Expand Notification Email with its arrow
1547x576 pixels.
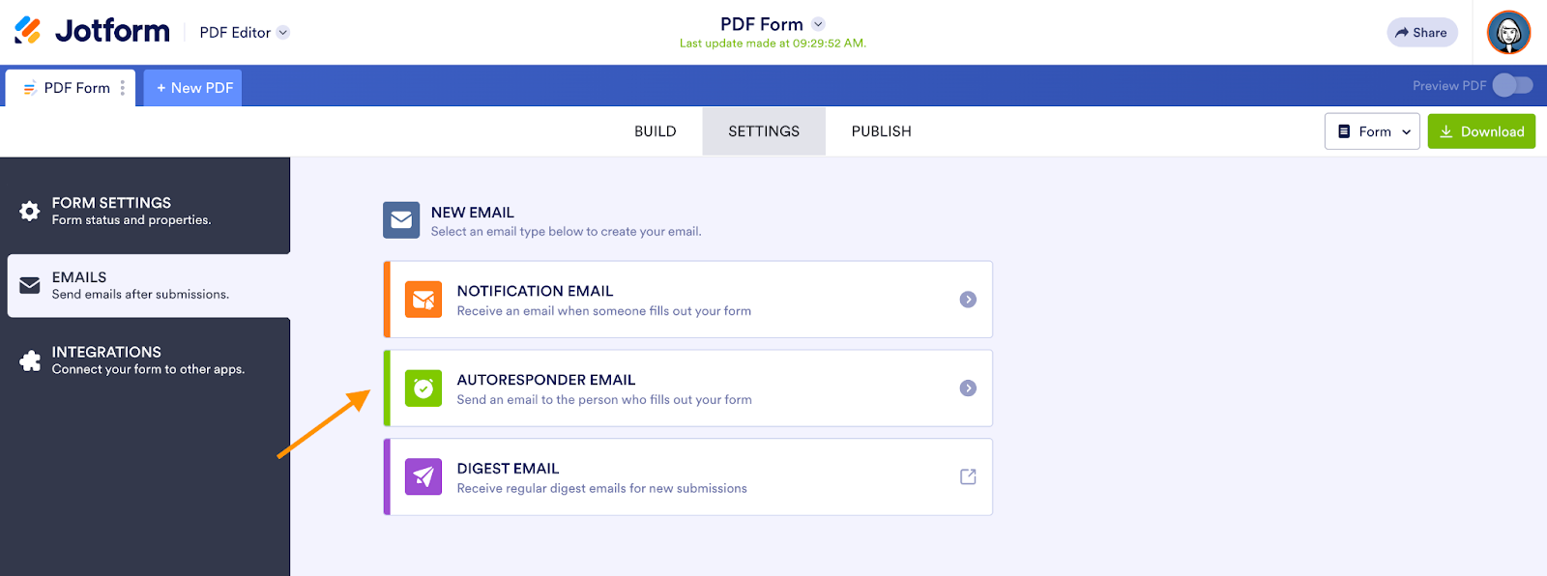click(968, 300)
